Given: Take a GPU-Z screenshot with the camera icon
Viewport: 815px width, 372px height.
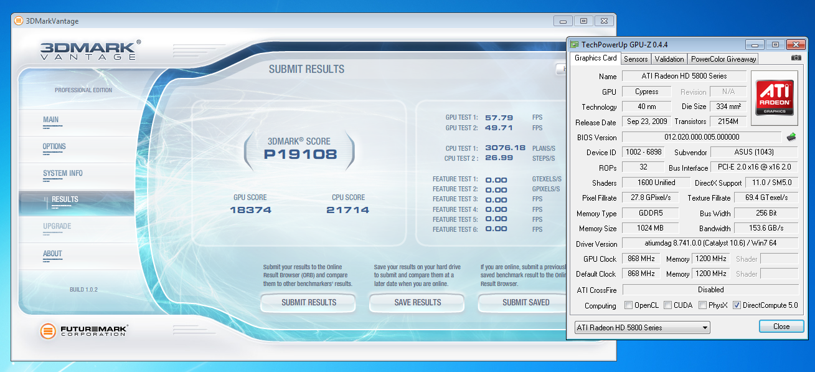Looking at the screenshot, I should point(796,58).
